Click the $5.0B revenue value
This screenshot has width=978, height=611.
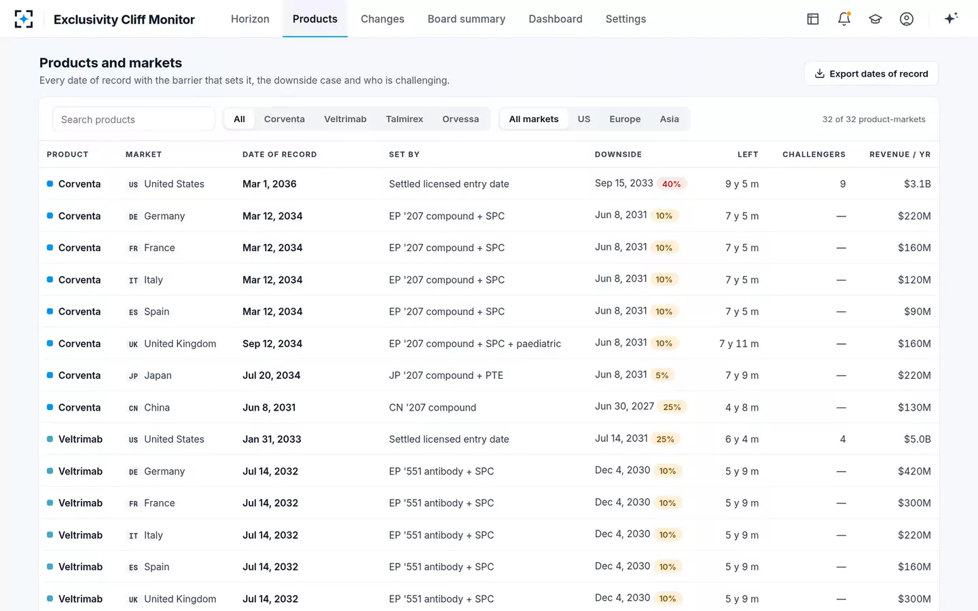(918, 439)
